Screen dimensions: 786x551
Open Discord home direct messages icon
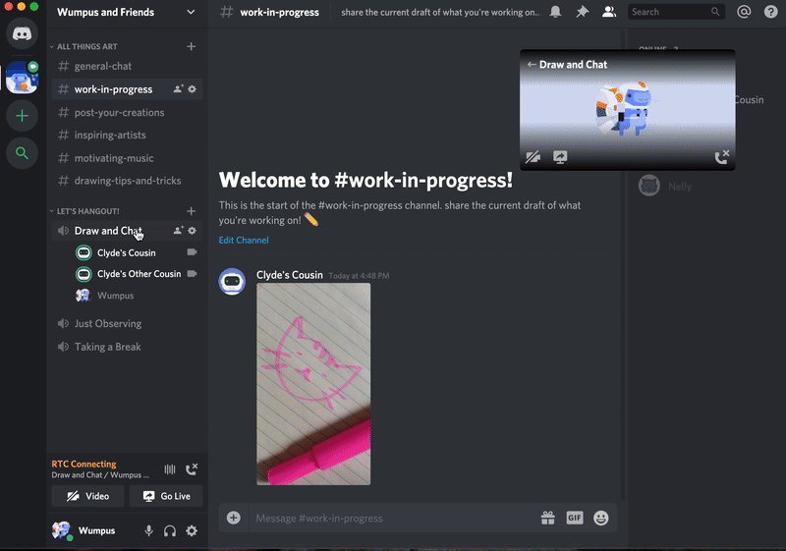(x=22, y=33)
